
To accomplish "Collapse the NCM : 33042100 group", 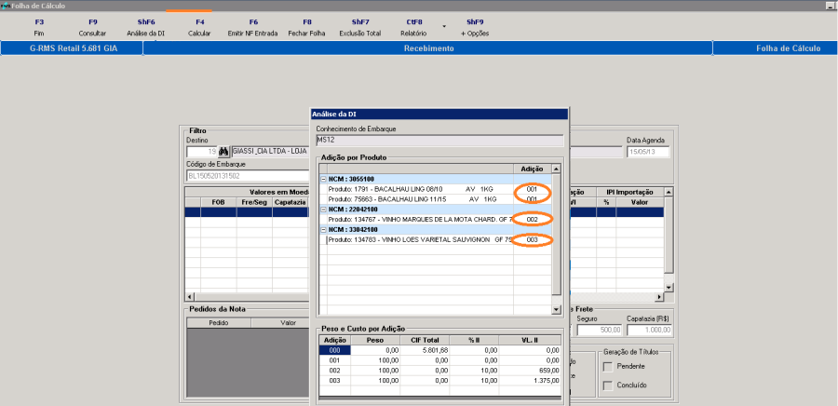I will (323, 230).
